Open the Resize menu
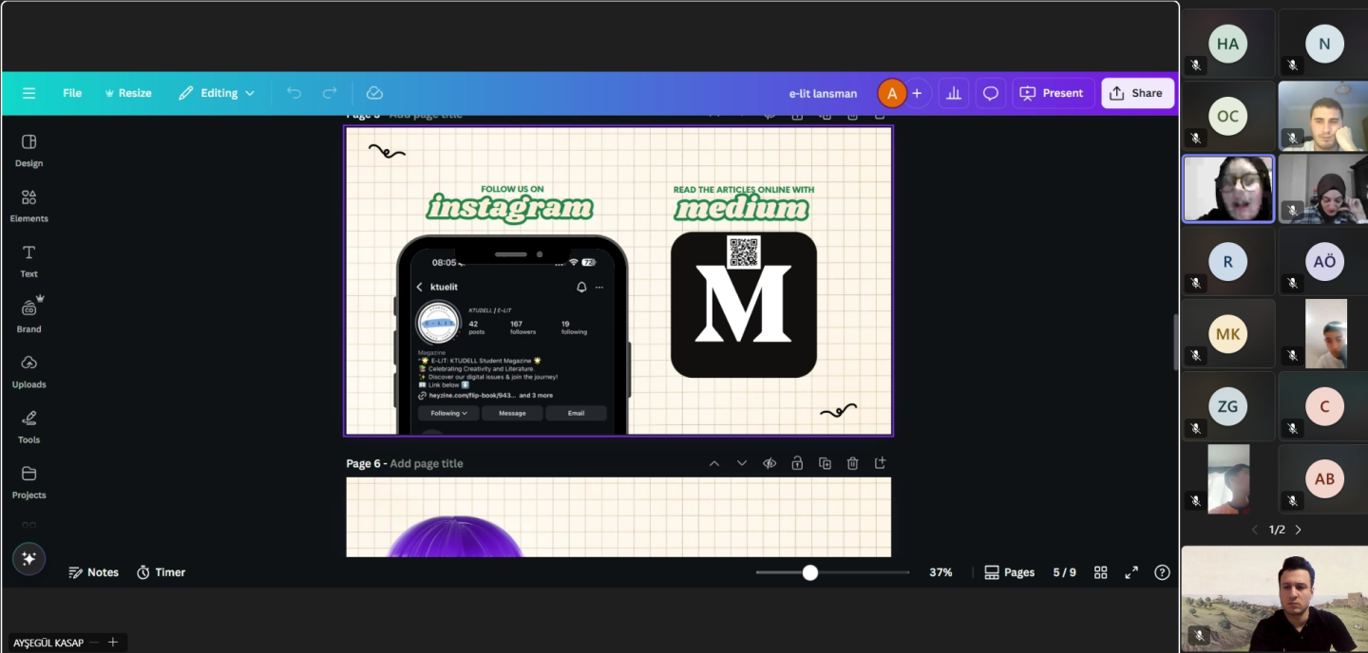Screen dimensions: 1368x653 [x=127, y=93]
